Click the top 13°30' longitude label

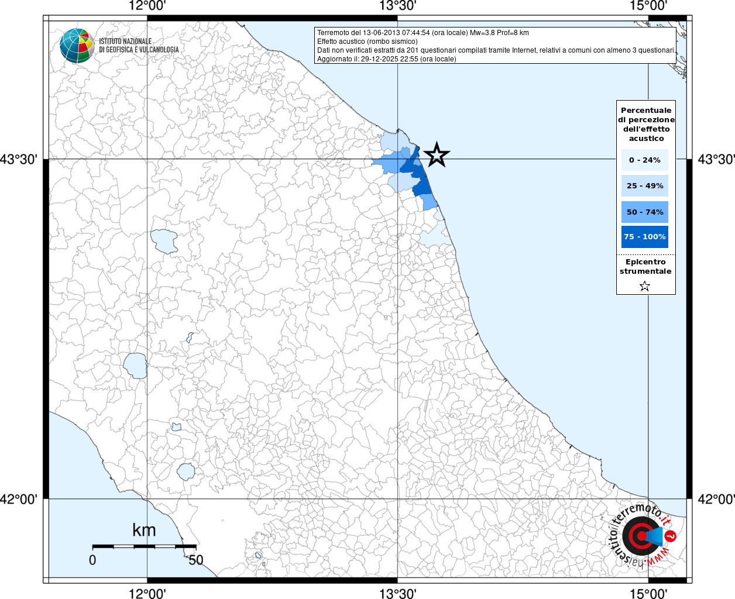tap(398, 6)
